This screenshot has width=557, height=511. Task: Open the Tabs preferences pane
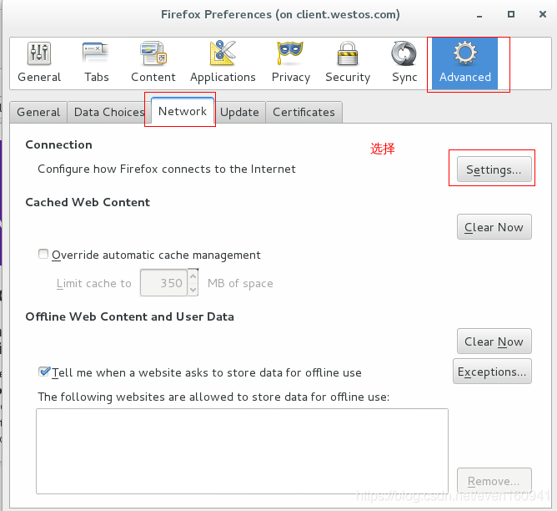[x=96, y=63]
